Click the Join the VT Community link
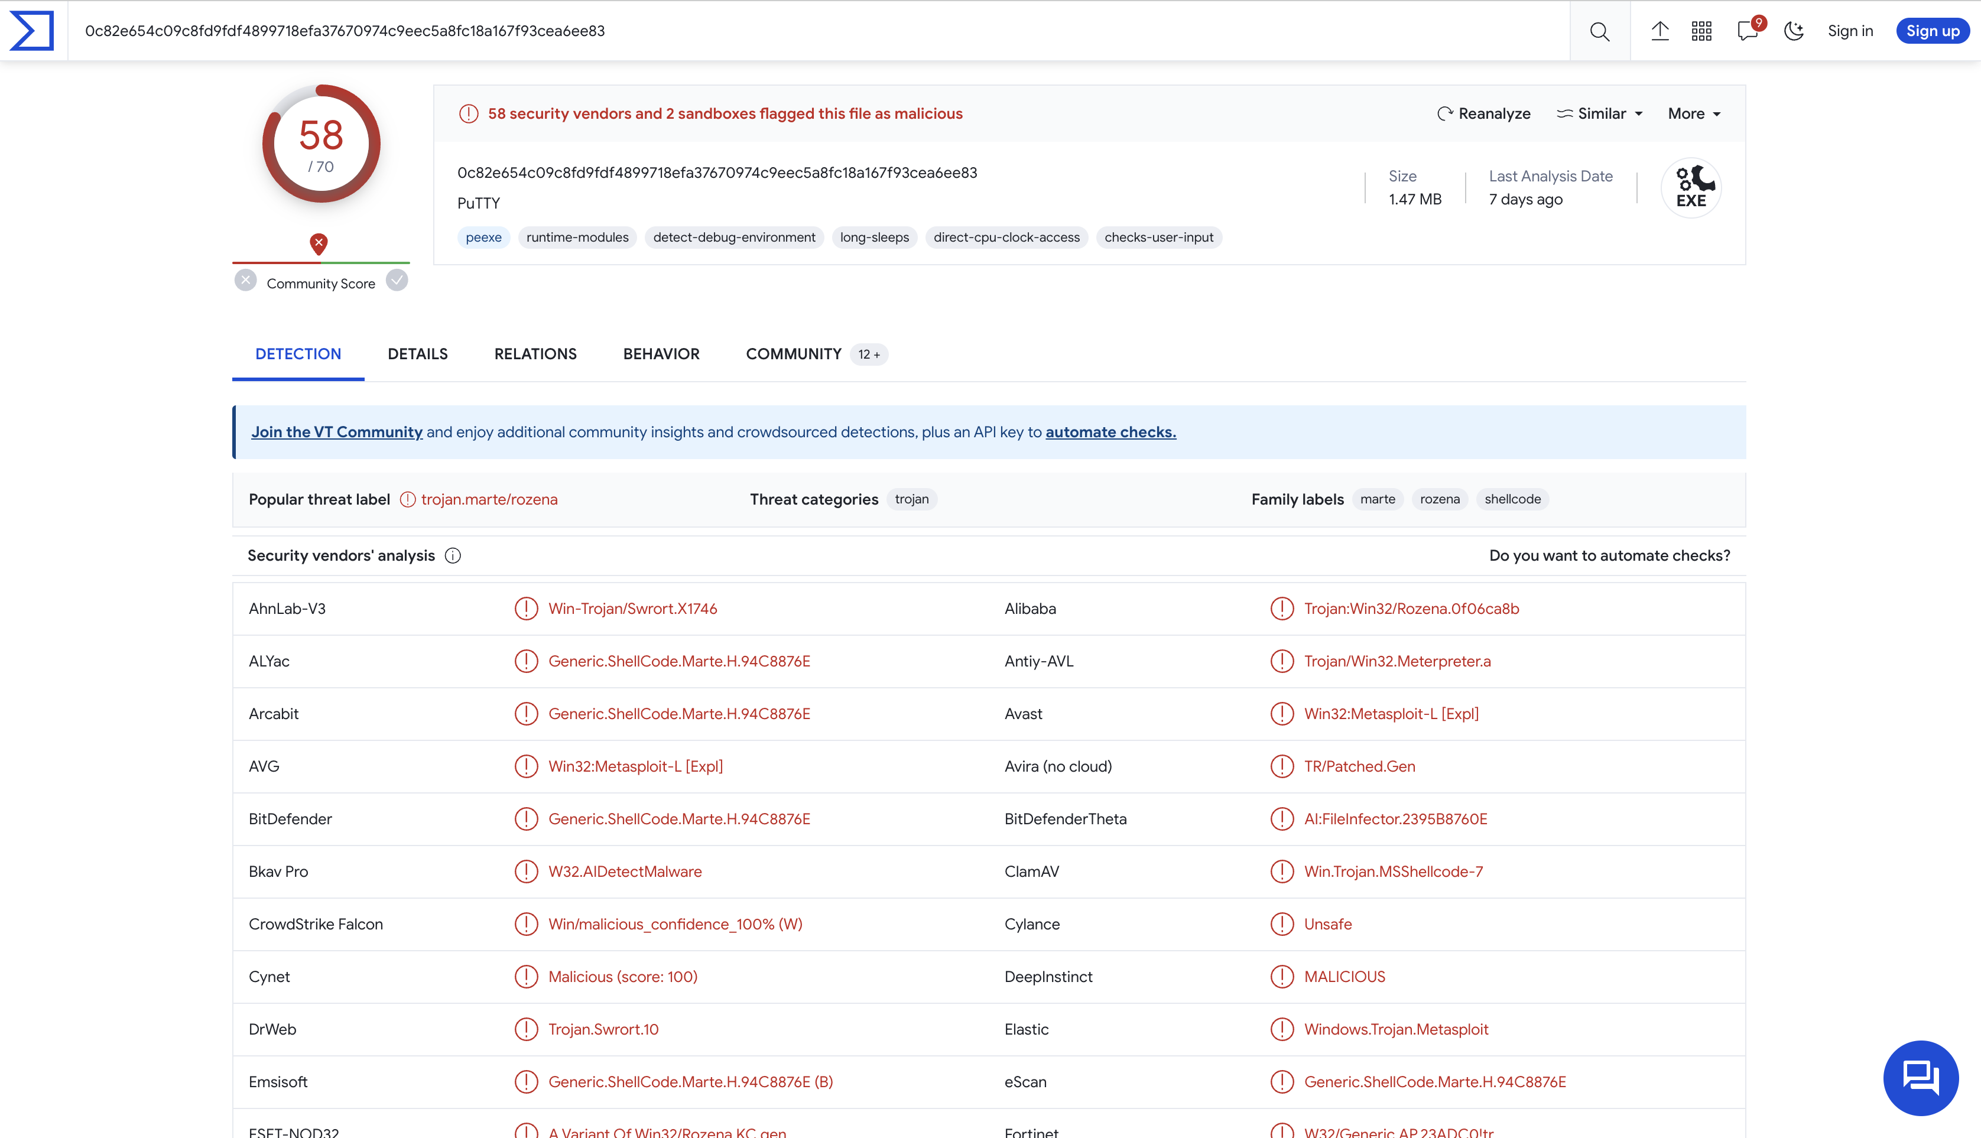 337,431
